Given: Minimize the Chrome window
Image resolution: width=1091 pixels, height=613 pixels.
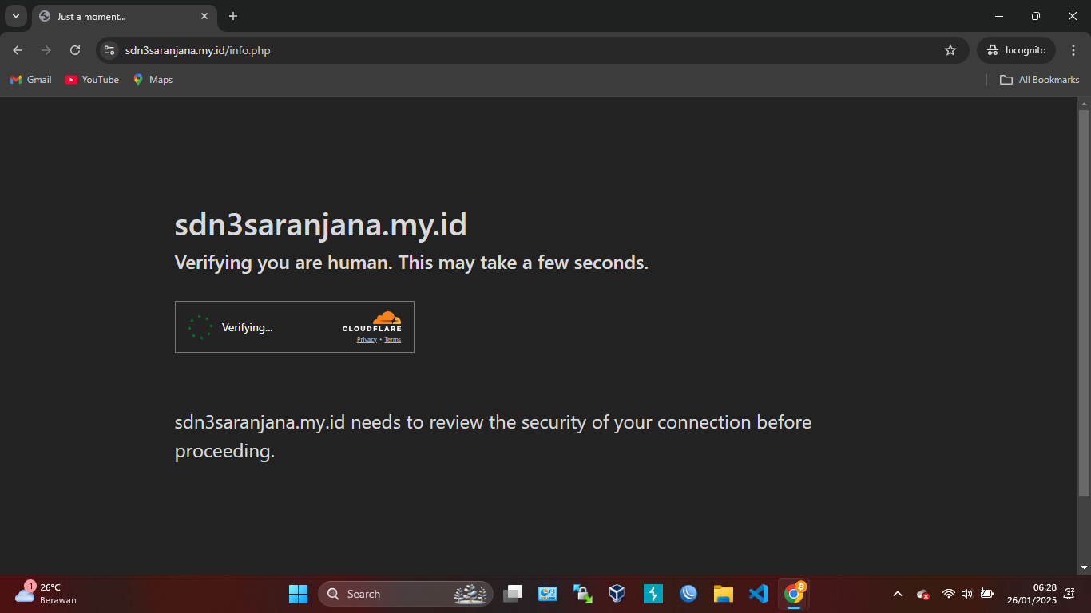Looking at the screenshot, I should [999, 16].
